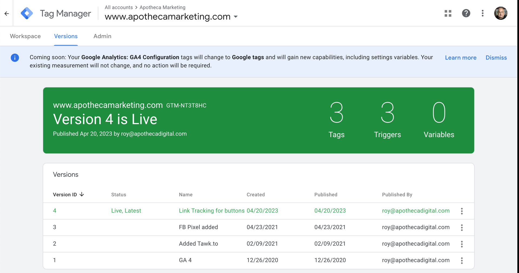Sort by the Published By column header
This screenshot has width=519, height=273.
tap(397, 195)
